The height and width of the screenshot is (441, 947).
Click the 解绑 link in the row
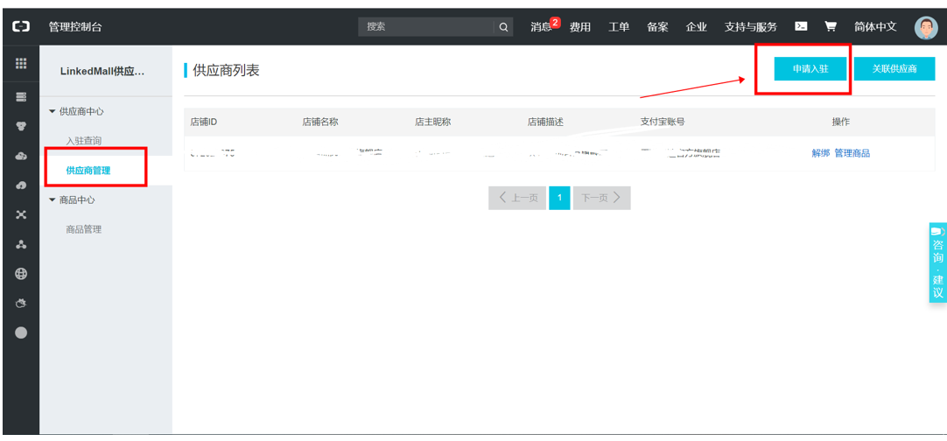click(x=820, y=153)
